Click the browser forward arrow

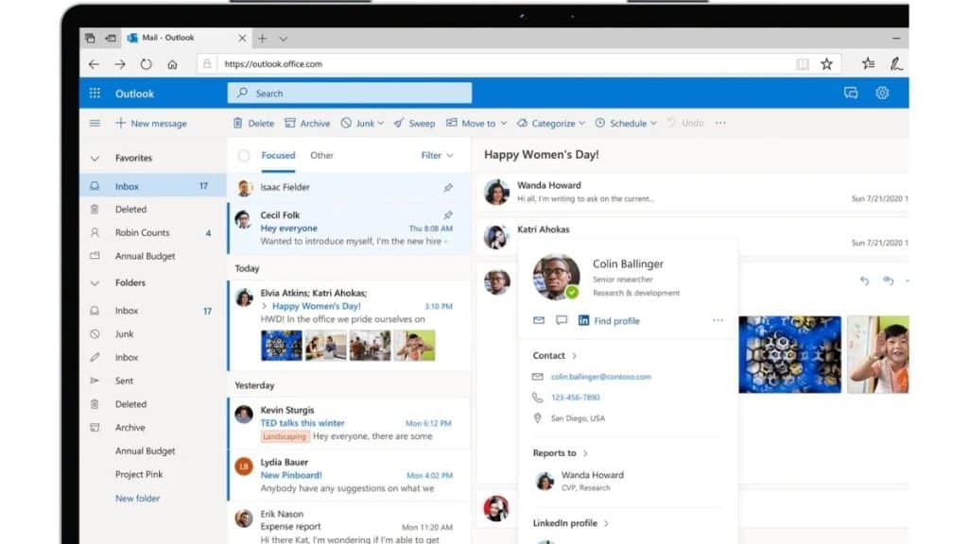[x=120, y=64]
